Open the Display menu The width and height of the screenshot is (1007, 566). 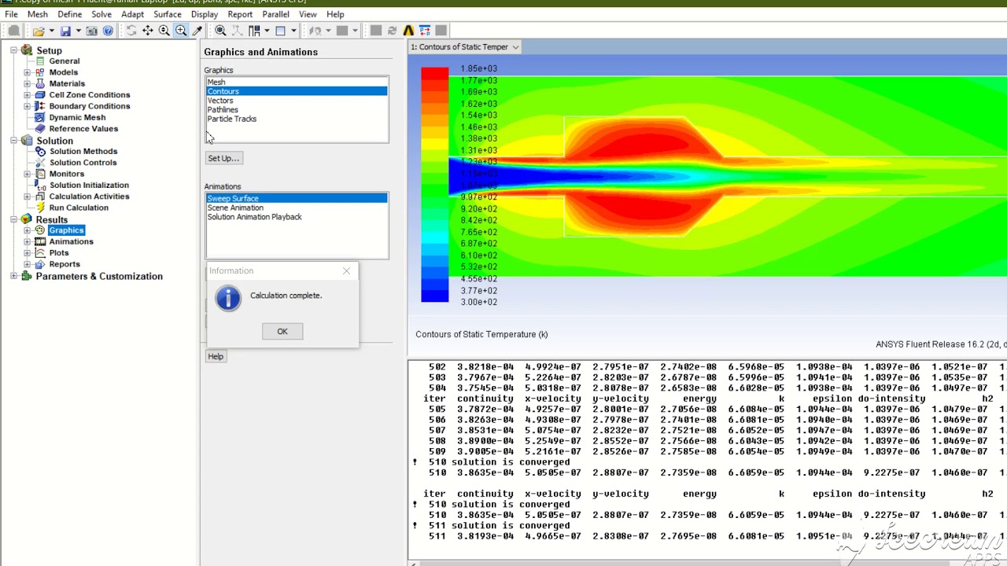point(205,14)
